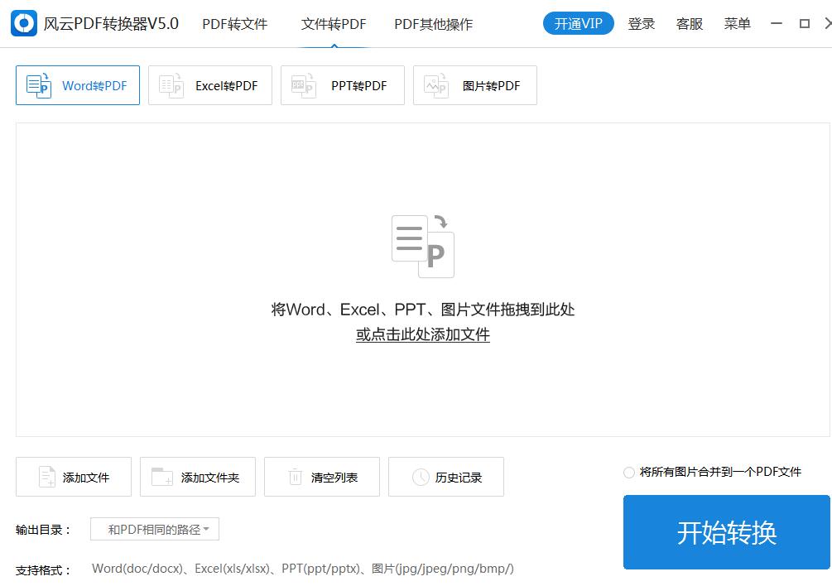Click the 清空列表 trash icon
832x586 pixels.
pyautogui.click(x=294, y=476)
